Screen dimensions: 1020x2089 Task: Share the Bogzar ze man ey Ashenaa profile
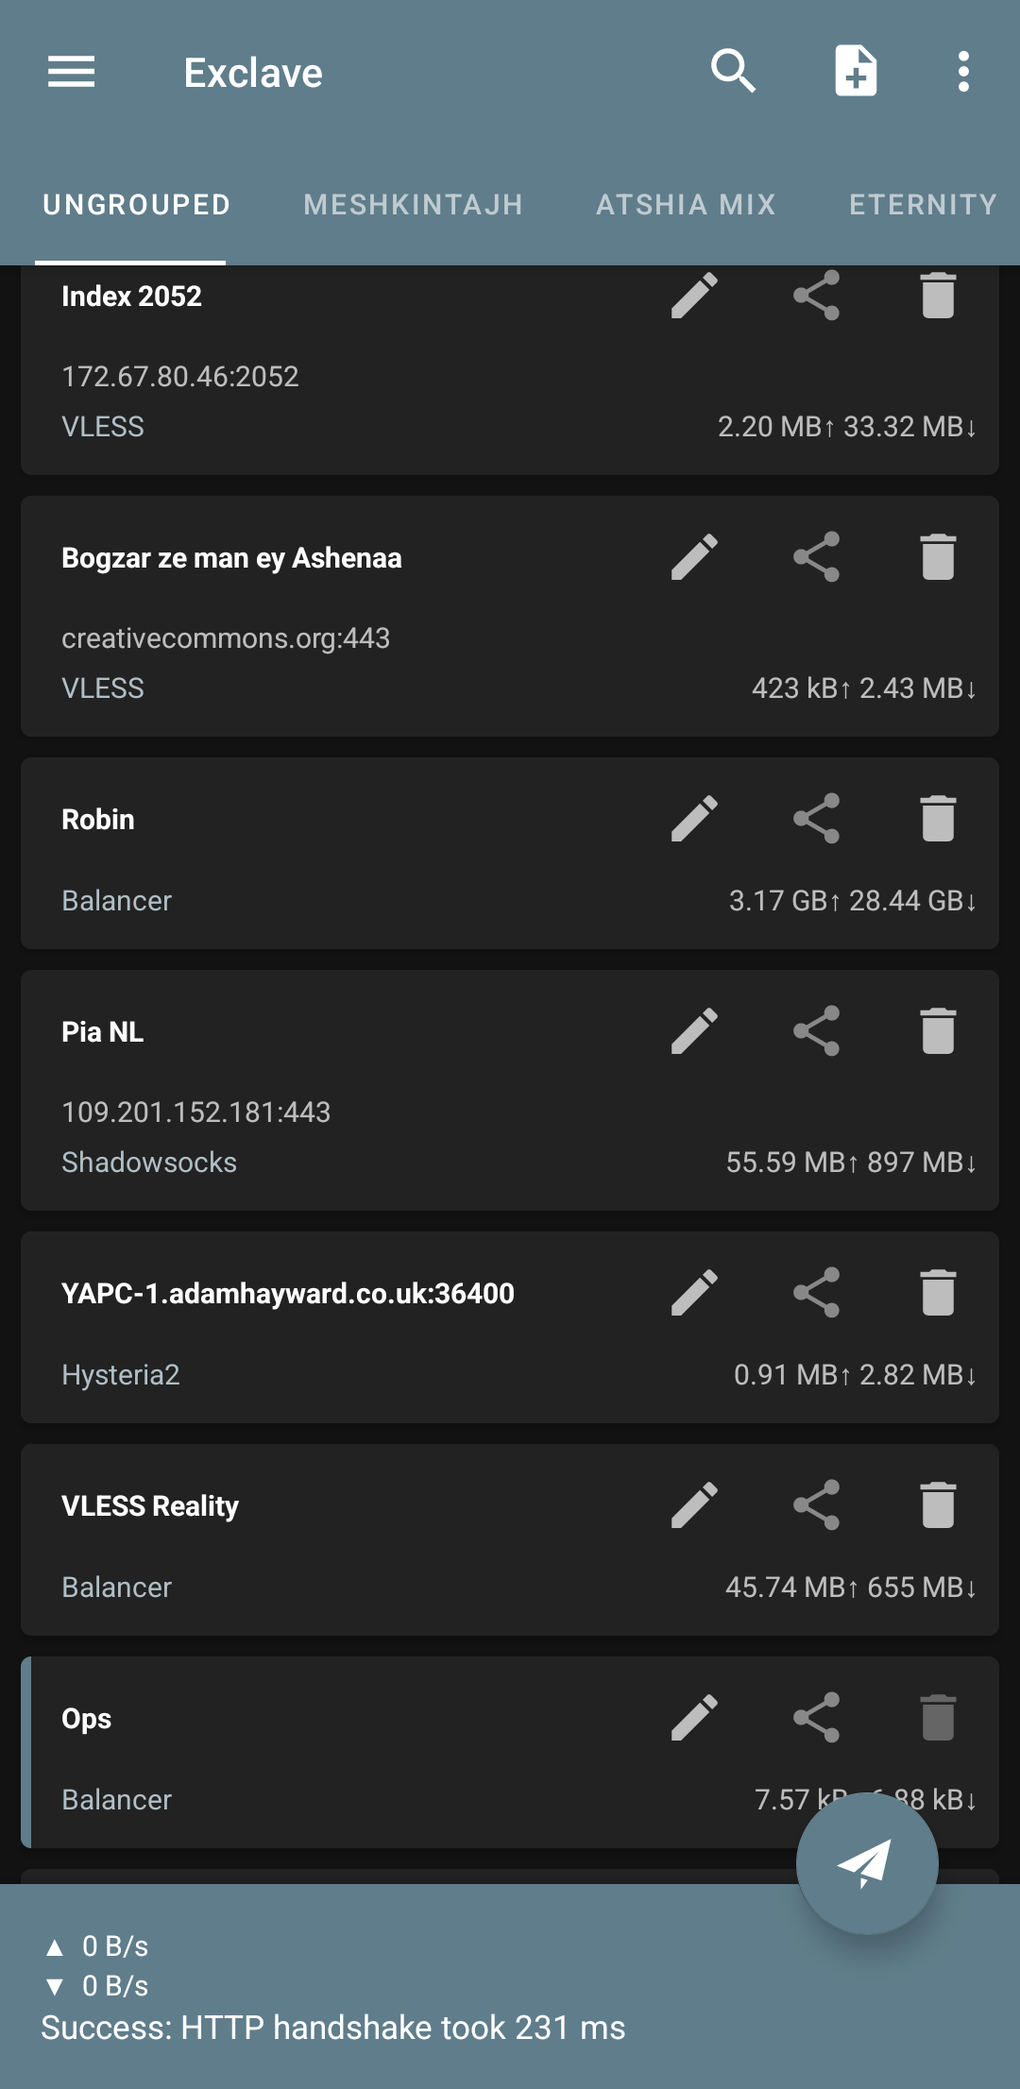[x=817, y=557]
